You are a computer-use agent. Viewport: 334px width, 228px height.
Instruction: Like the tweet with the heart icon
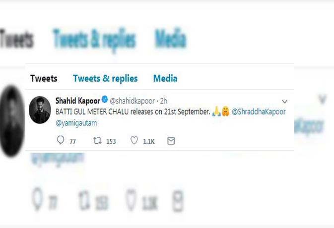[134, 141]
